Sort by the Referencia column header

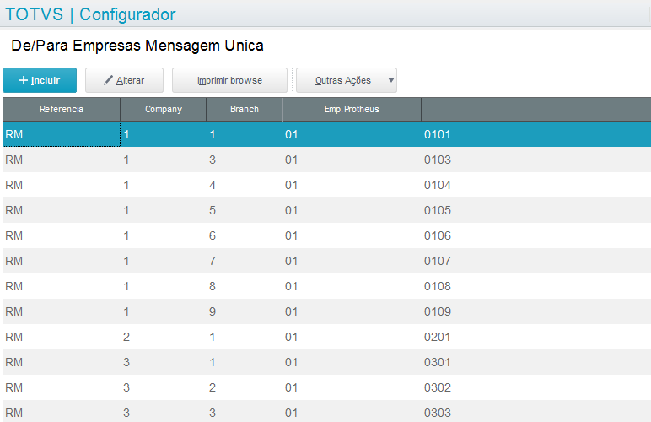[x=62, y=109]
